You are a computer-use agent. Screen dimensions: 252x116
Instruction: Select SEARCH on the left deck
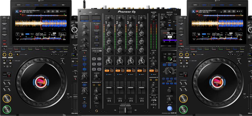coord(54,5)
